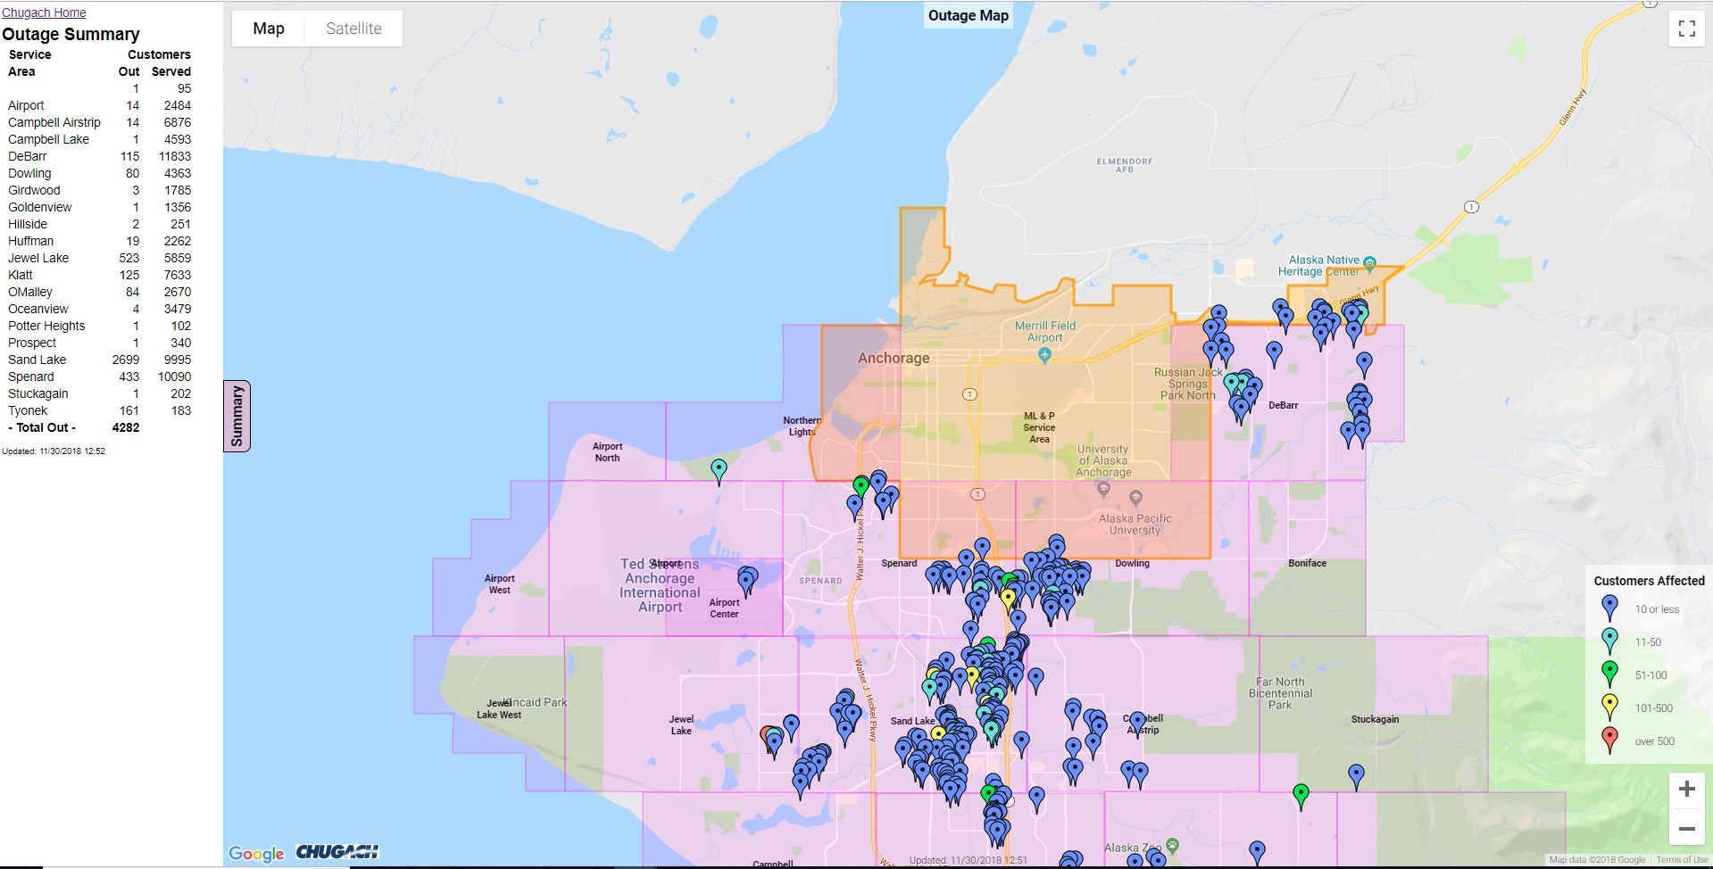Click Boniface area label on map
The height and width of the screenshot is (869, 1713).
tap(1308, 563)
